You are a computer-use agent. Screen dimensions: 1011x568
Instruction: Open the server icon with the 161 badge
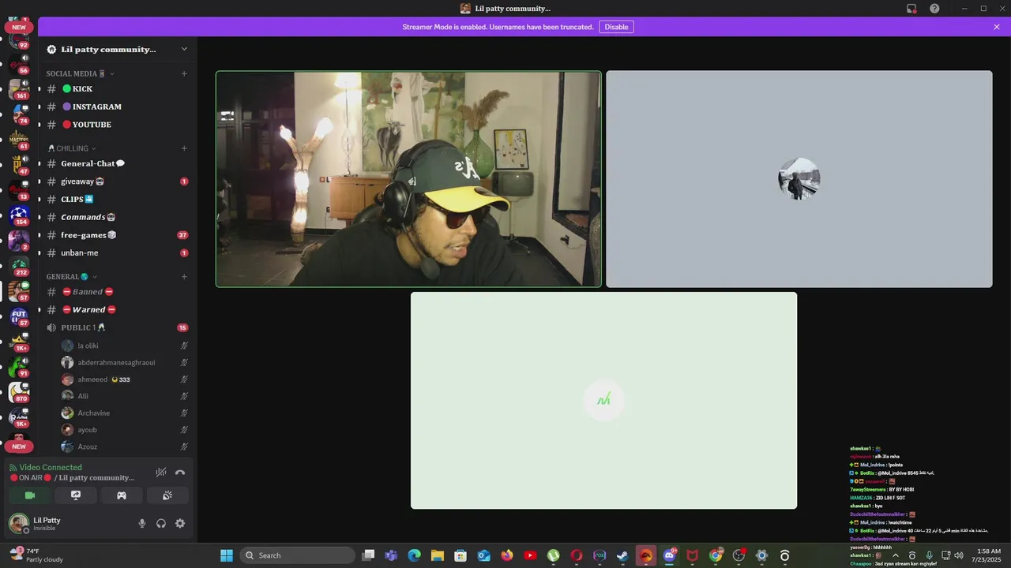(x=19, y=88)
